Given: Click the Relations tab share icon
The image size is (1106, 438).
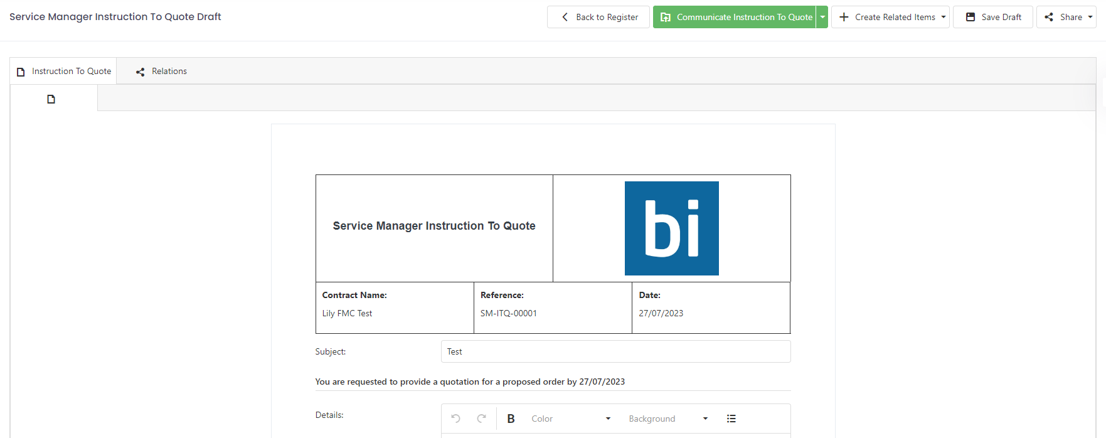Looking at the screenshot, I should coord(141,72).
